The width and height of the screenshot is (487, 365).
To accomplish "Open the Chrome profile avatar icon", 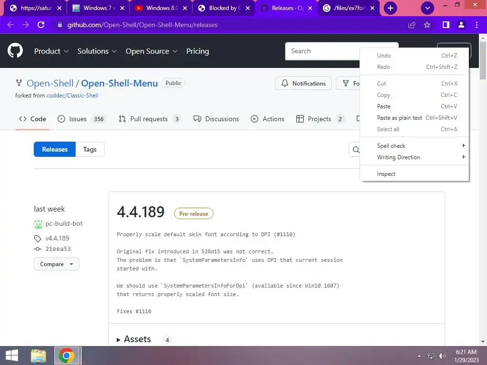I will [461, 25].
